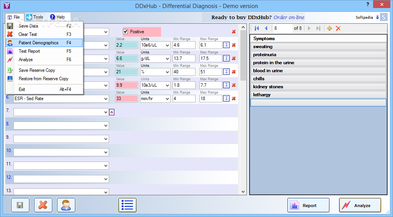
Task: Go to the next symptom record
Action: (x=309, y=28)
